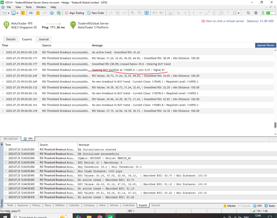Select the Fibonacci retracement tool
This screenshot has height=218, width=277.
point(221,13)
